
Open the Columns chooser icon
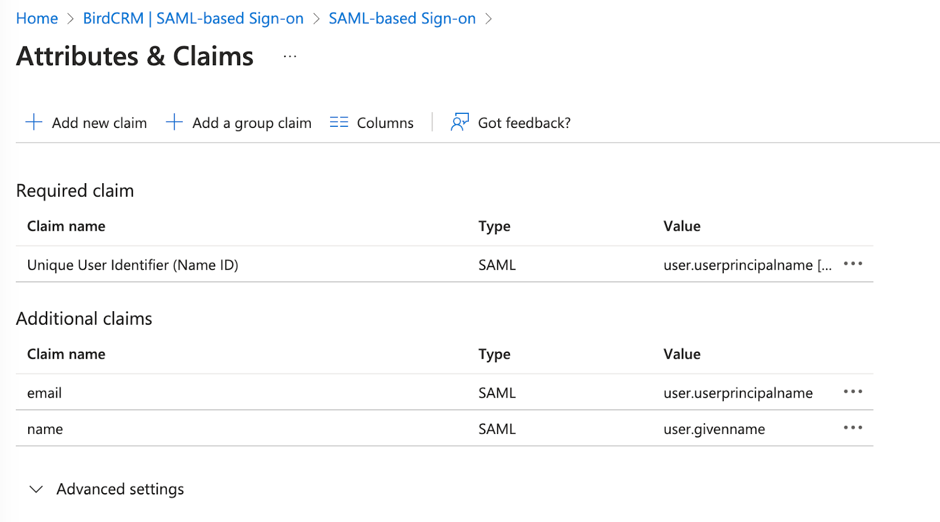(x=339, y=122)
